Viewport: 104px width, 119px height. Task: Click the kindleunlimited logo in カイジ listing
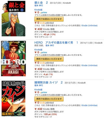[47, 103]
